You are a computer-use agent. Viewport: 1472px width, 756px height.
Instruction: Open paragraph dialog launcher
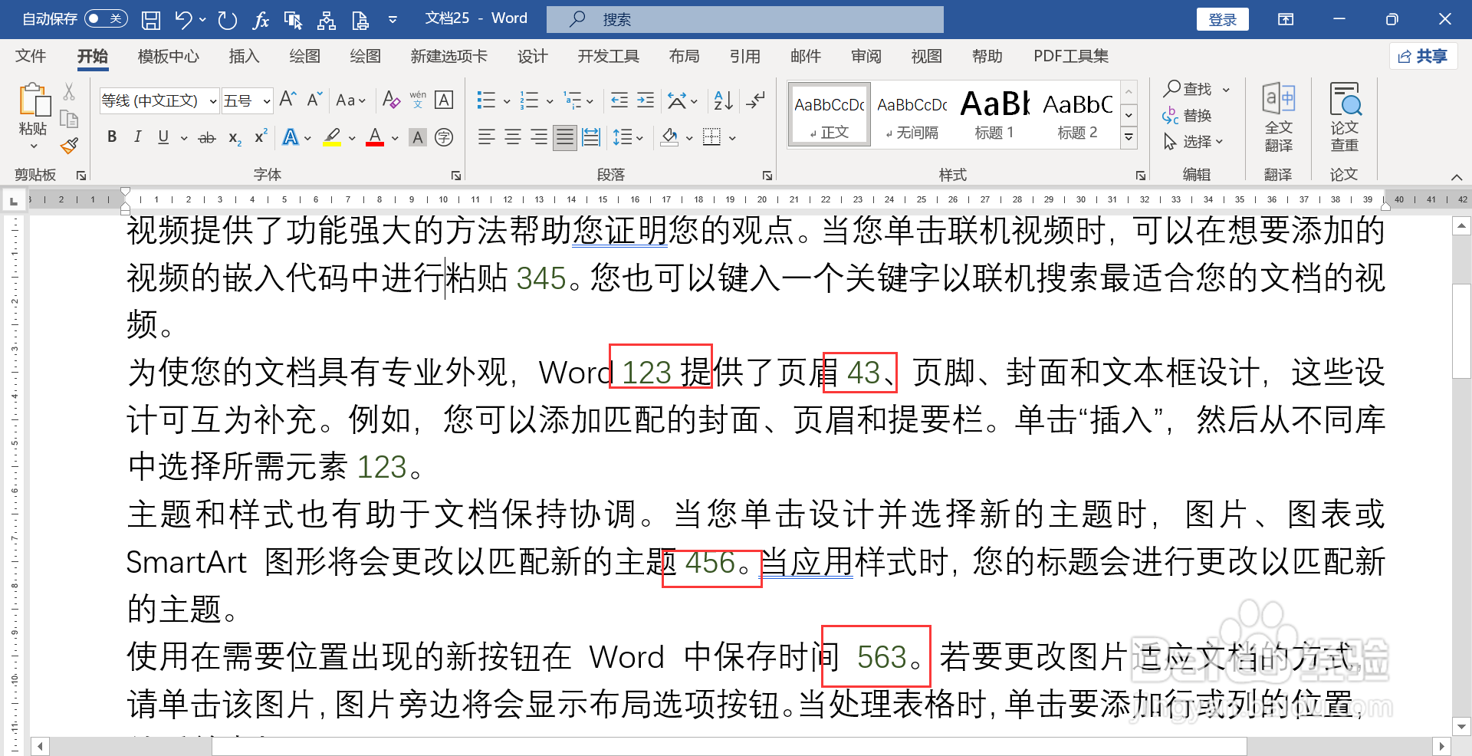[x=767, y=176]
